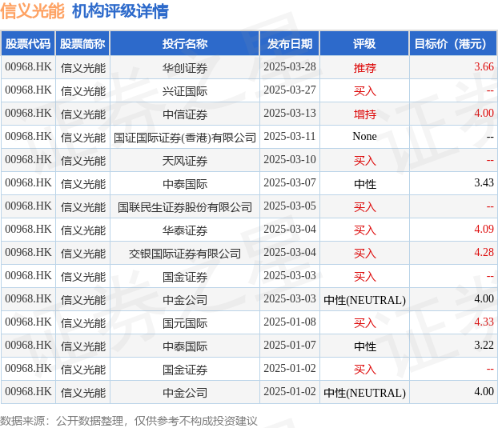Select 国证国际证券(香港)有限公司 cell
The image size is (498, 428).
pos(185,137)
